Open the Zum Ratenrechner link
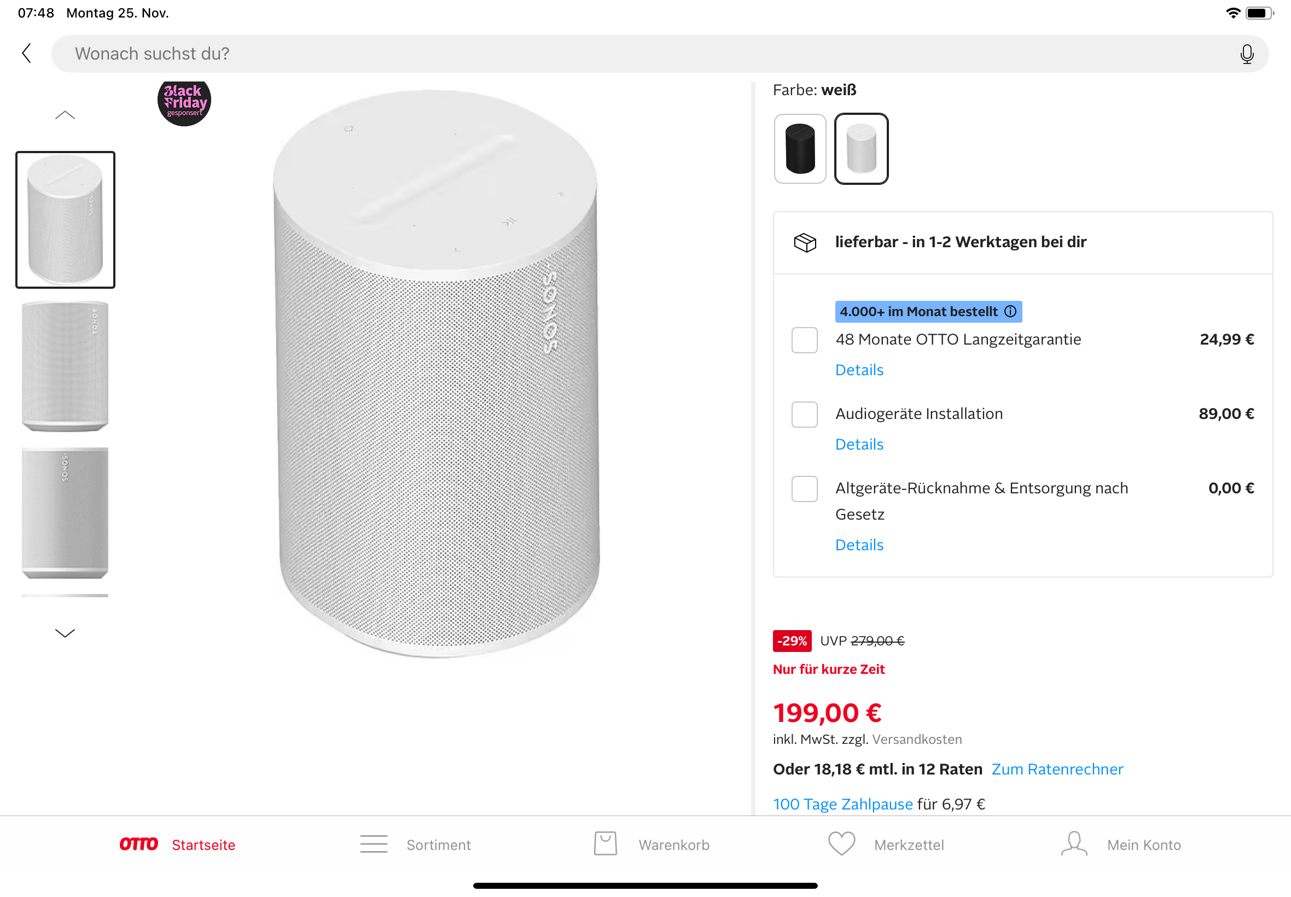This screenshot has height=897, width=1291. pos(1057,769)
